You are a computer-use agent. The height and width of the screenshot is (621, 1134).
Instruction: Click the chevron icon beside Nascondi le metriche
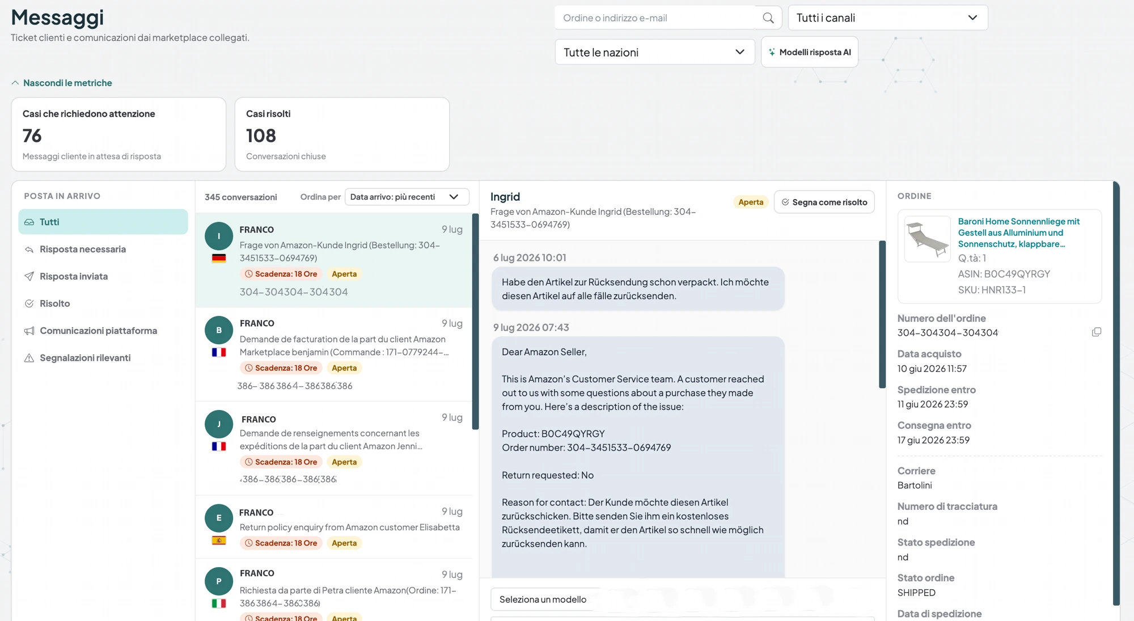(x=15, y=83)
